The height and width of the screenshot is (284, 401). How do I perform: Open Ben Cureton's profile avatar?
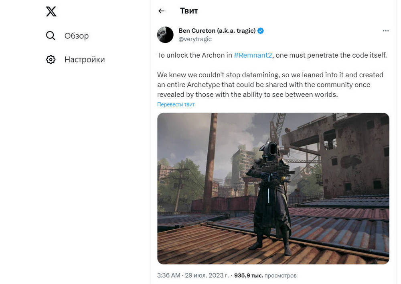165,35
